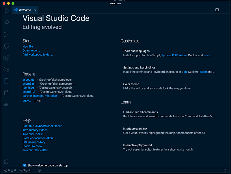Image resolution: width=231 pixels, height=174 pixels.
Task: Open the Extensions marketplace
Action: point(6,58)
